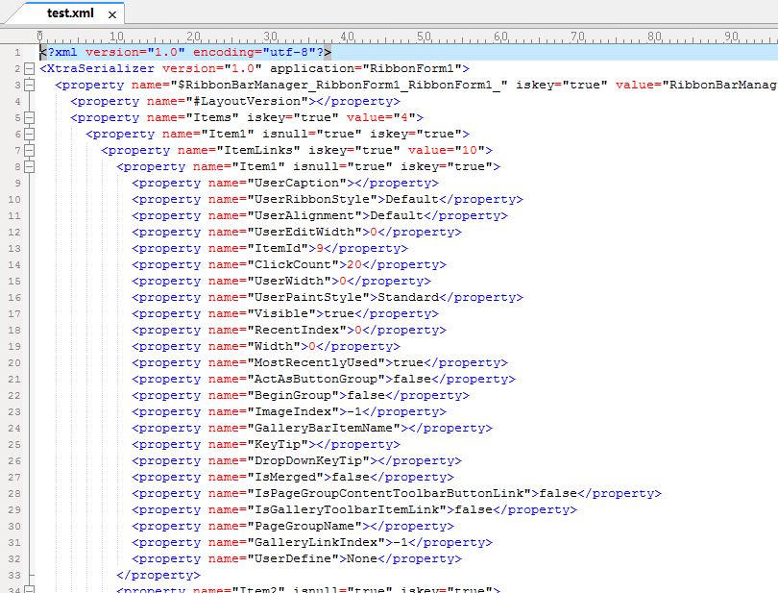This screenshot has width=778, height=593.
Task: Click the "#LayoutVersion" property name
Action: click(247, 101)
